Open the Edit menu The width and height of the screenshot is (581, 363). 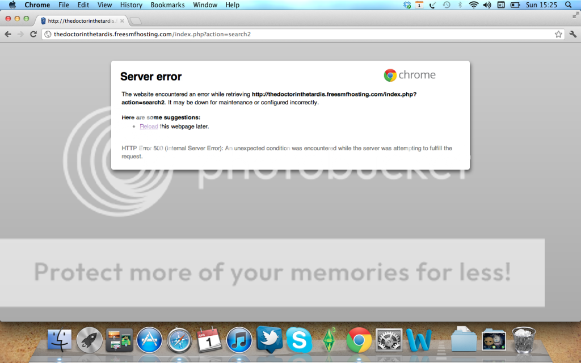(x=83, y=5)
